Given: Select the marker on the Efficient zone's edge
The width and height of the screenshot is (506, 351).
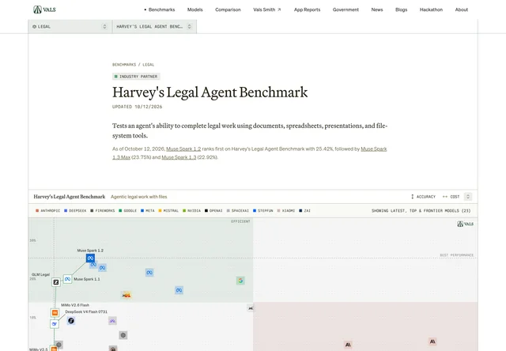Looking at the screenshot, I should 251,308.
